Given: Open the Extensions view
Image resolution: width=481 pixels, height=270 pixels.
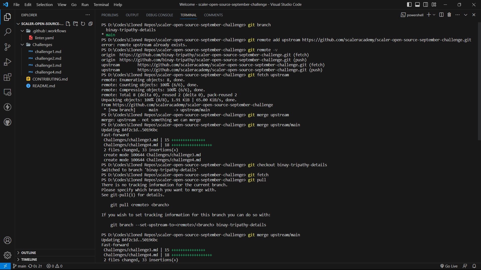Looking at the screenshot, I should [x=8, y=77].
